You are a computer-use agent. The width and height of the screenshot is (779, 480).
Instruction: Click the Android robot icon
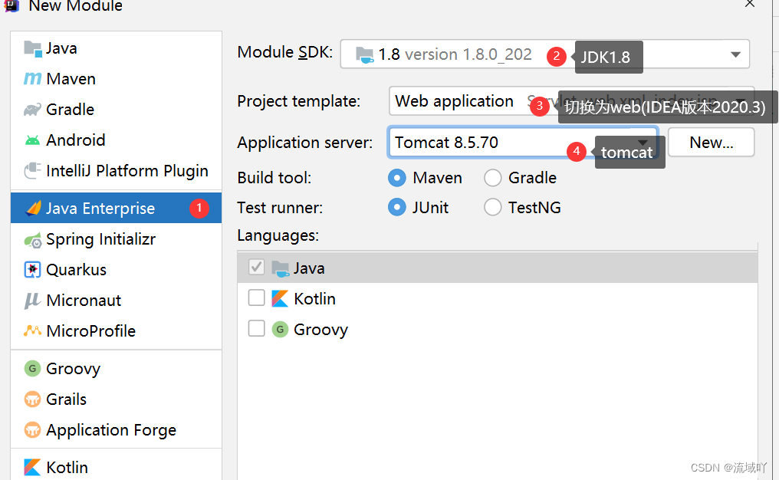(33, 140)
